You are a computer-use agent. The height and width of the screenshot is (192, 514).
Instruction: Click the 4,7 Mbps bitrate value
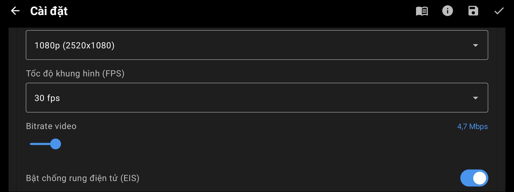point(473,126)
